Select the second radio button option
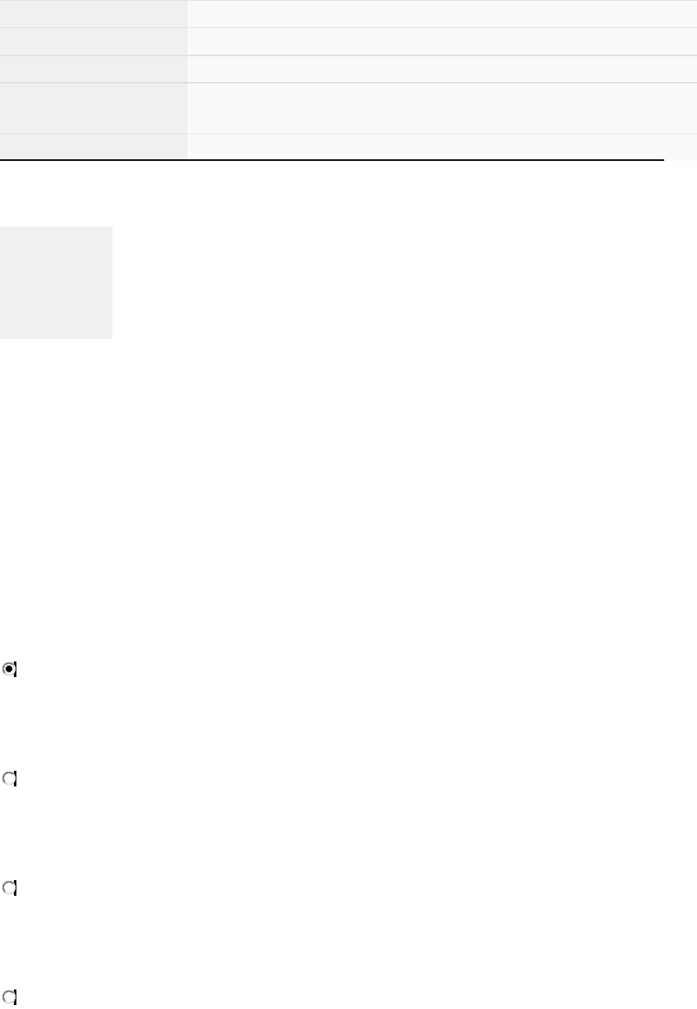The image size is (697, 1009). [x=9, y=779]
